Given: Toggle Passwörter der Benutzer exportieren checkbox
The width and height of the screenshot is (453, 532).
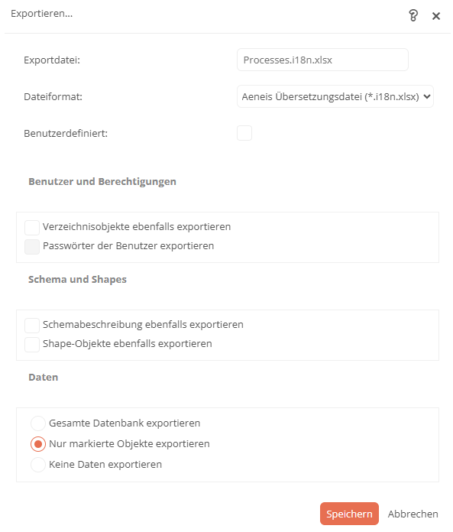Looking at the screenshot, I should [32, 247].
